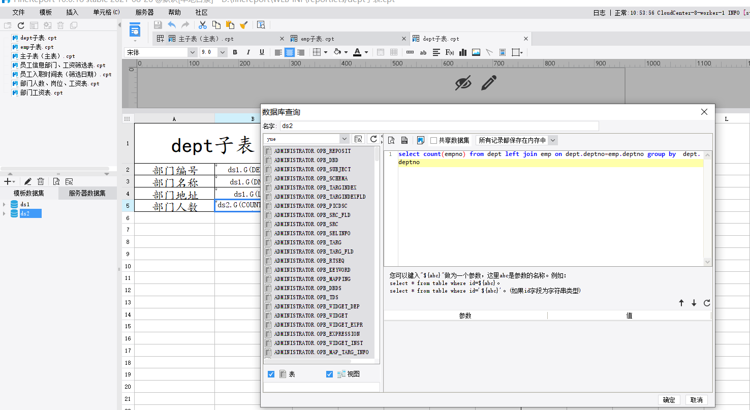Preview dataset icon in dataset panel
The image size is (750, 410).
56,181
